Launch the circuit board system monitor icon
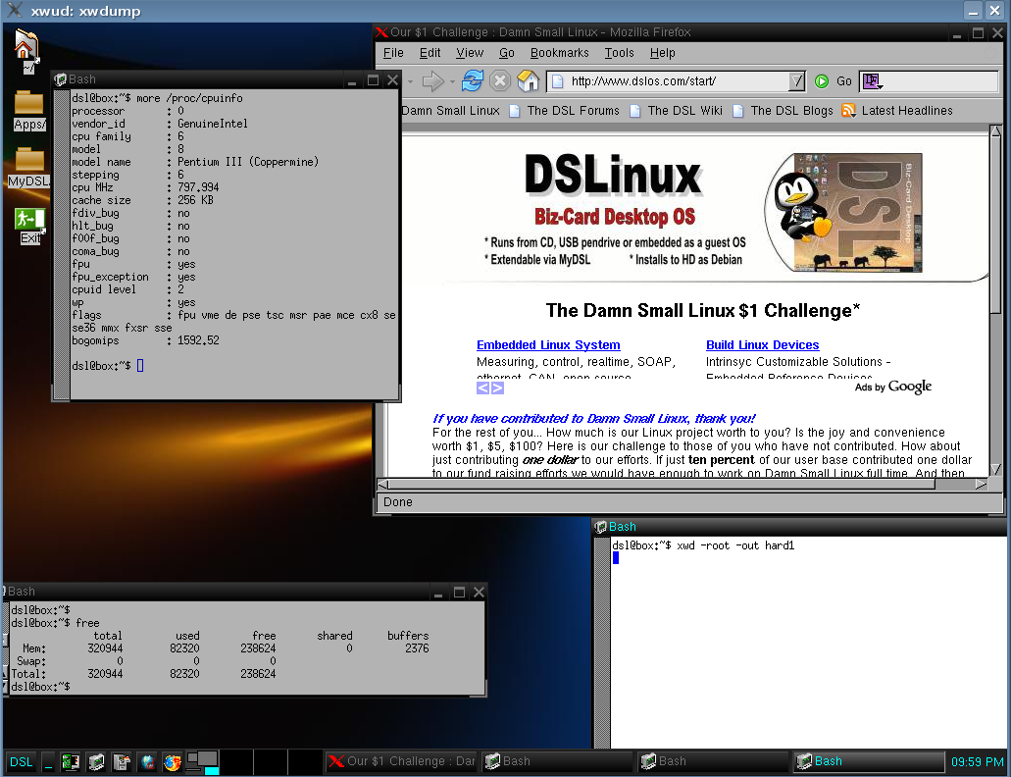The image size is (1011, 777). click(71, 761)
